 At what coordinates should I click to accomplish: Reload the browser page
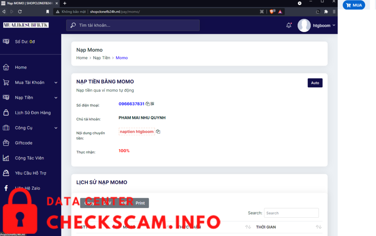click(x=20, y=11)
